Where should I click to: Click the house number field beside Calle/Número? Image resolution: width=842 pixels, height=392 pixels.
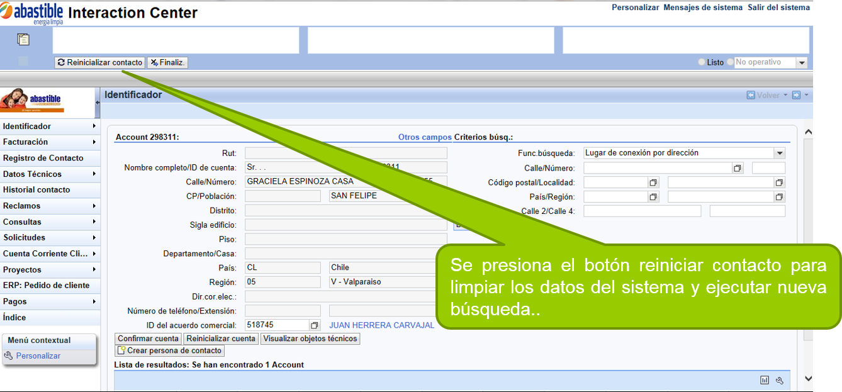(768, 168)
